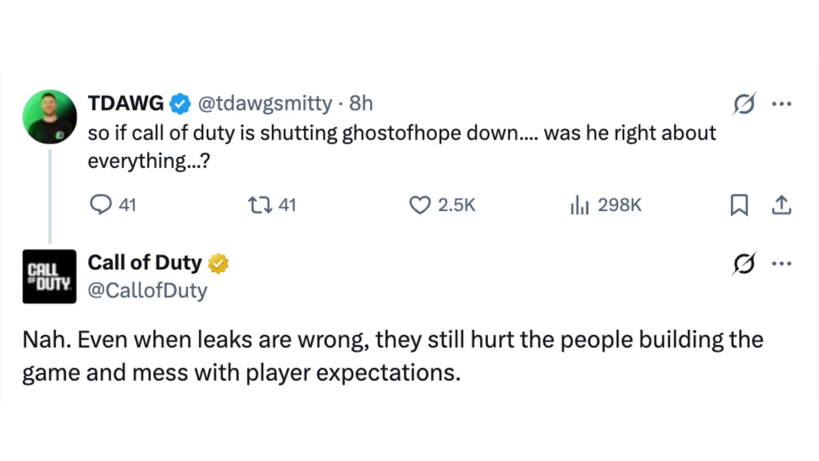Open the Call of Duty profile avatar
Viewport: 819px width, 461px height.
(x=49, y=277)
